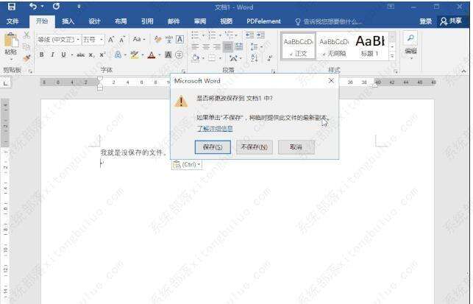Click the Clear Formatting icon
The height and width of the screenshot is (304, 473).
[157, 39]
